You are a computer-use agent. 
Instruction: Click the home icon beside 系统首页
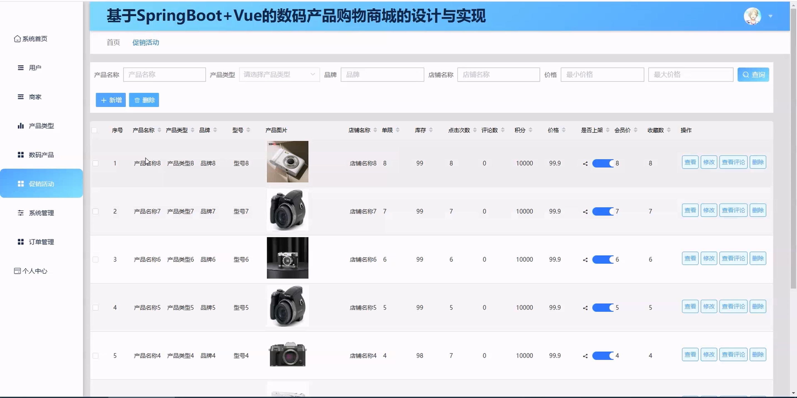(x=17, y=39)
